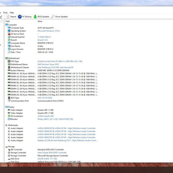Open nVIDIA Quadro 600 accelerator link
173x173 pixels.
46,116
